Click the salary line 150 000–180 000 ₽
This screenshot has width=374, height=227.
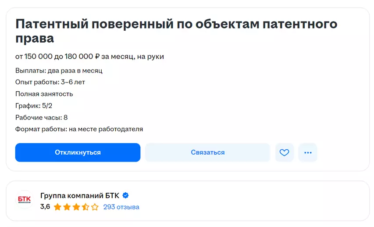point(89,57)
